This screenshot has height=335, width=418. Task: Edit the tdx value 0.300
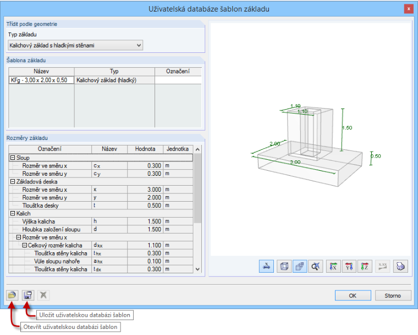(145, 269)
